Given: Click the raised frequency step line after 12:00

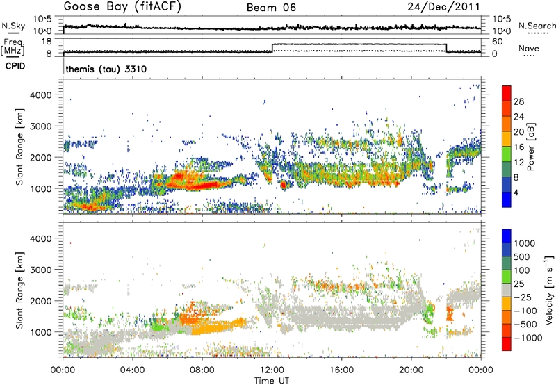Looking at the screenshot, I should 359,44.
